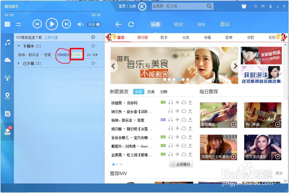Click 更多 beside 推荐MV
Screen dimensions: 289x193
(279, 173)
